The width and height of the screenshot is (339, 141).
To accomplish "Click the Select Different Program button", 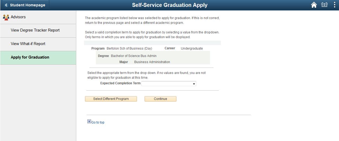I will [x=111, y=99].
